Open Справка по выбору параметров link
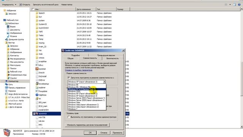243x137 pixels. [x=79, y=70]
